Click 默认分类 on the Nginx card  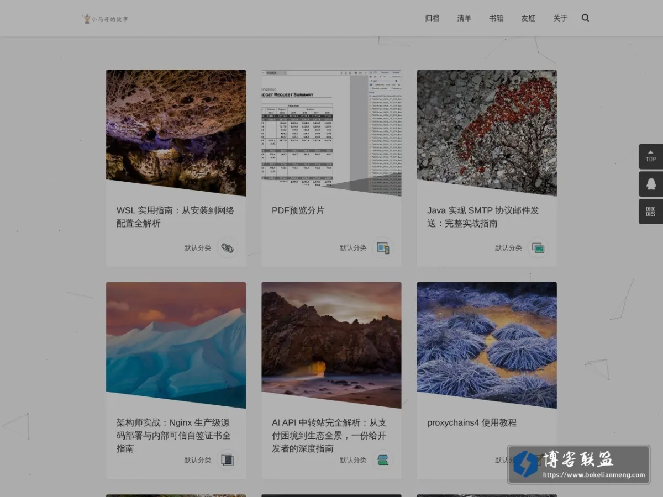point(198,460)
